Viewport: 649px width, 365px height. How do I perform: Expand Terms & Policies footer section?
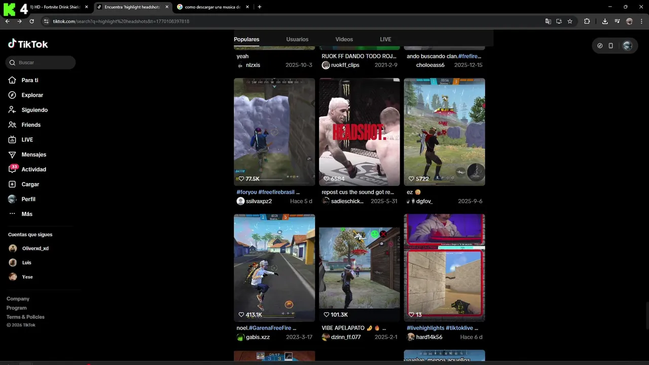click(25, 317)
